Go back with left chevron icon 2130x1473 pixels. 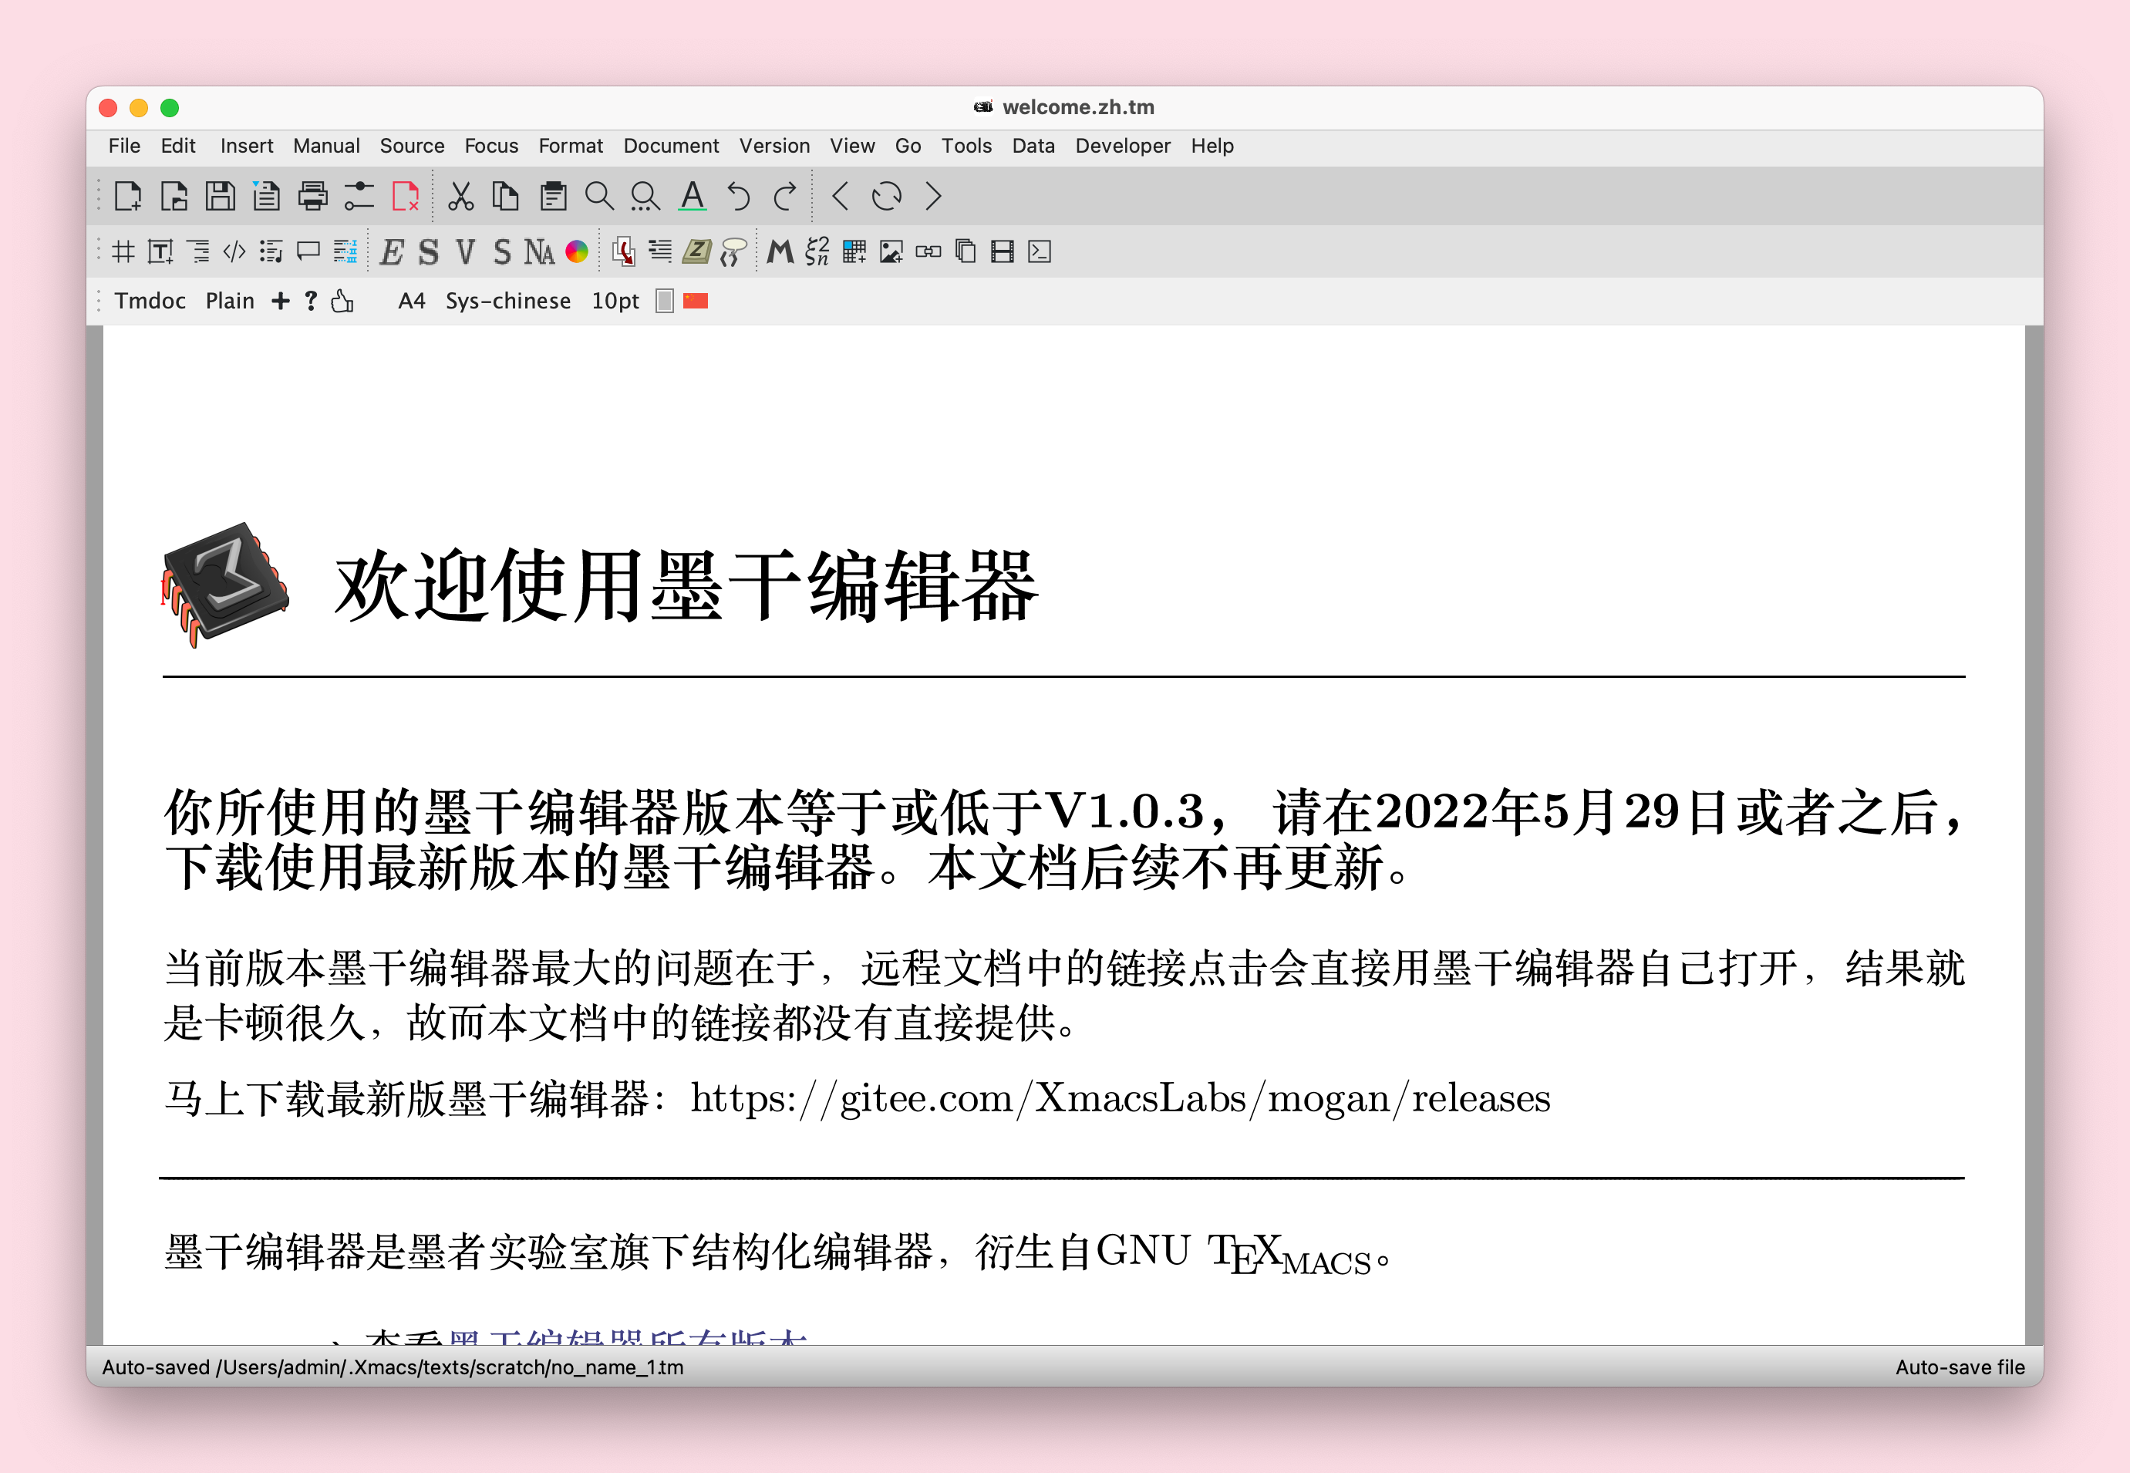[x=840, y=197]
